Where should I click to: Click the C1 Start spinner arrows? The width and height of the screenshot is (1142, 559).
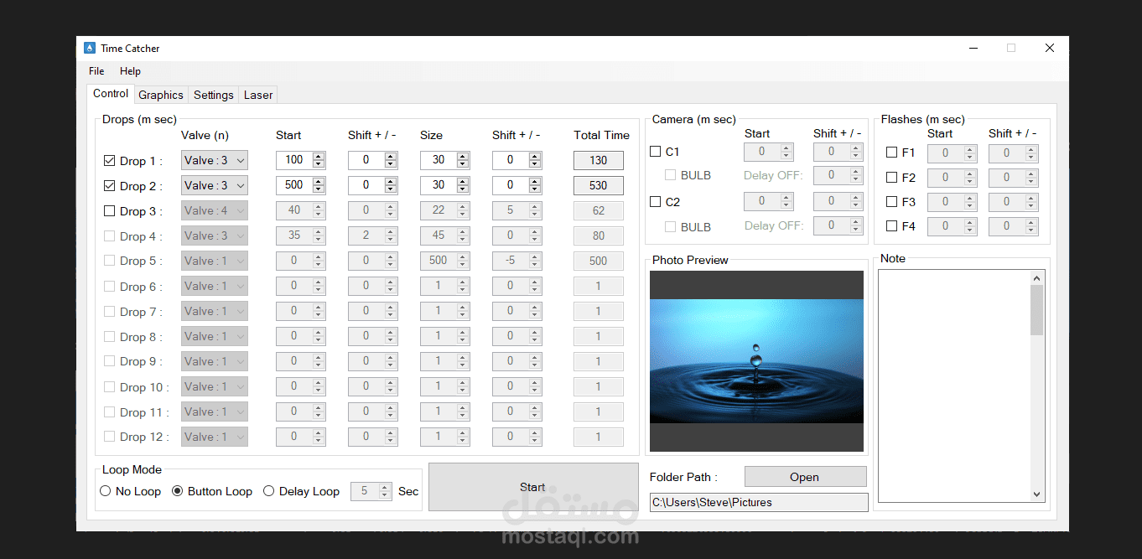[786, 152]
